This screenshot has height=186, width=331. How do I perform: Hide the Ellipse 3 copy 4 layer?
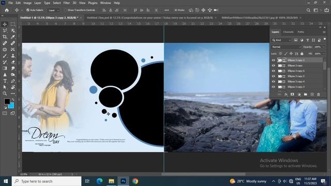tap(274, 82)
